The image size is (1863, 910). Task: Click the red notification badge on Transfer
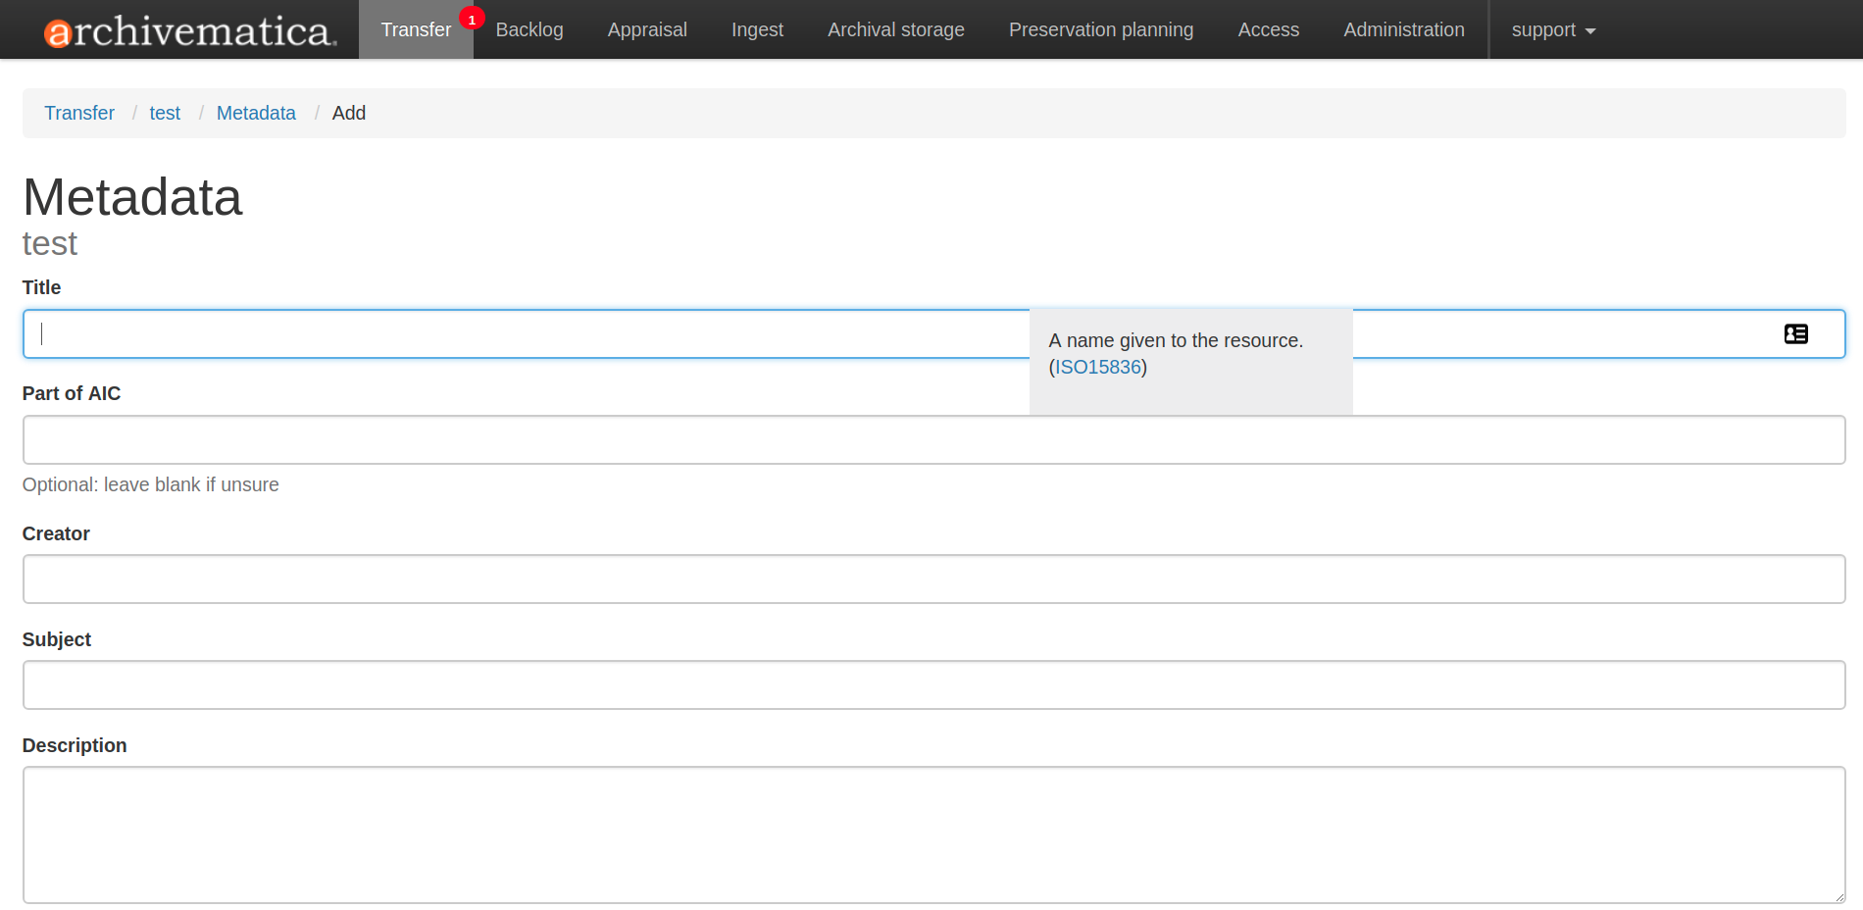coord(473,18)
